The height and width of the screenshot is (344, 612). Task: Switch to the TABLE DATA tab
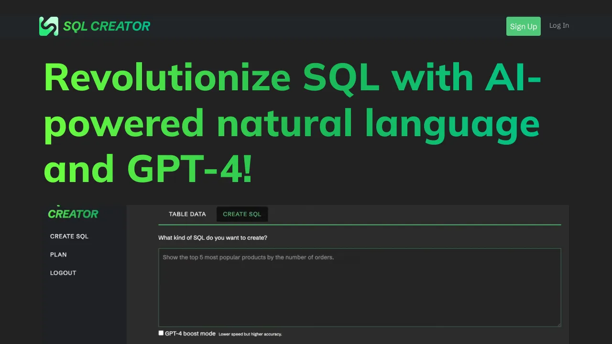tap(187, 214)
